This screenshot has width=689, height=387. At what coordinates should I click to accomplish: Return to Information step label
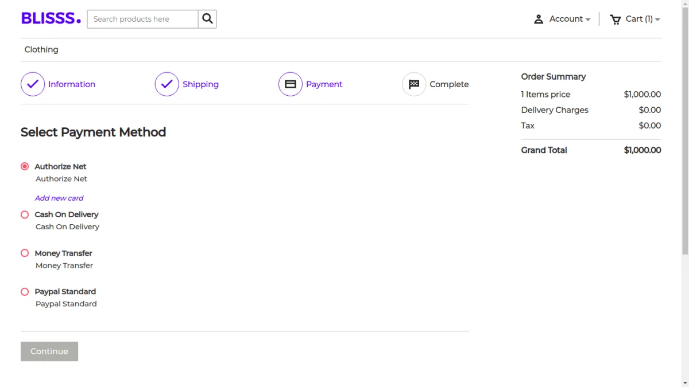(72, 84)
